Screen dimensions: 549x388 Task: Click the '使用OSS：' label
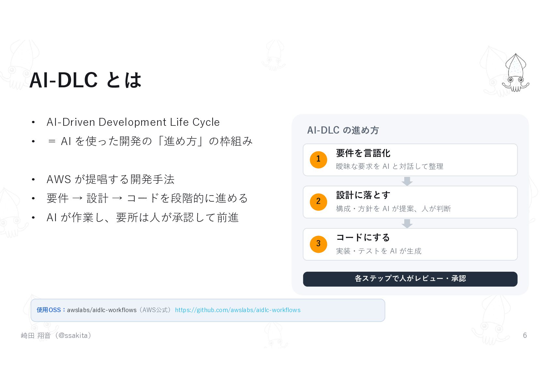click(x=51, y=310)
